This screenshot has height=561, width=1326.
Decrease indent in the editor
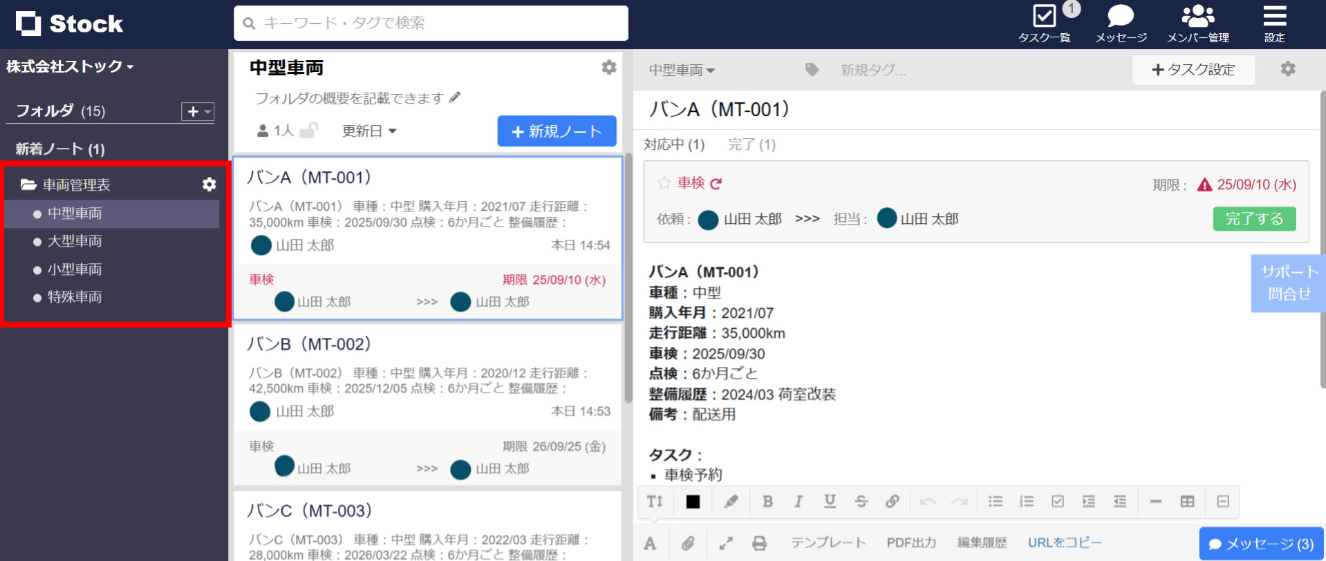point(1120,502)
